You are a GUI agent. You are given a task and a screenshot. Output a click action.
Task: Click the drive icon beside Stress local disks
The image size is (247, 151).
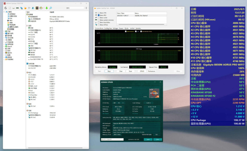[x=96, y=22]
